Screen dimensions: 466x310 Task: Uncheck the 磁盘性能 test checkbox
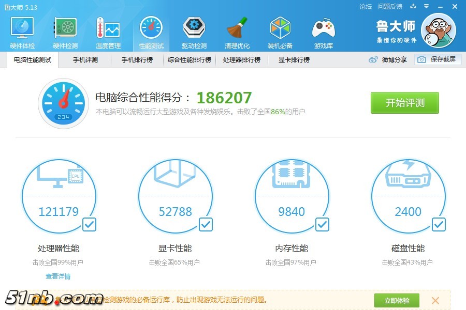coord(439,224)
